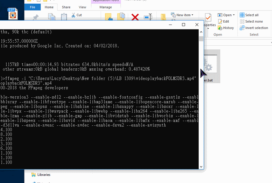272x183 pixels.
Task: Expand the Open dropdown arrow
Action: coord(234,15)
